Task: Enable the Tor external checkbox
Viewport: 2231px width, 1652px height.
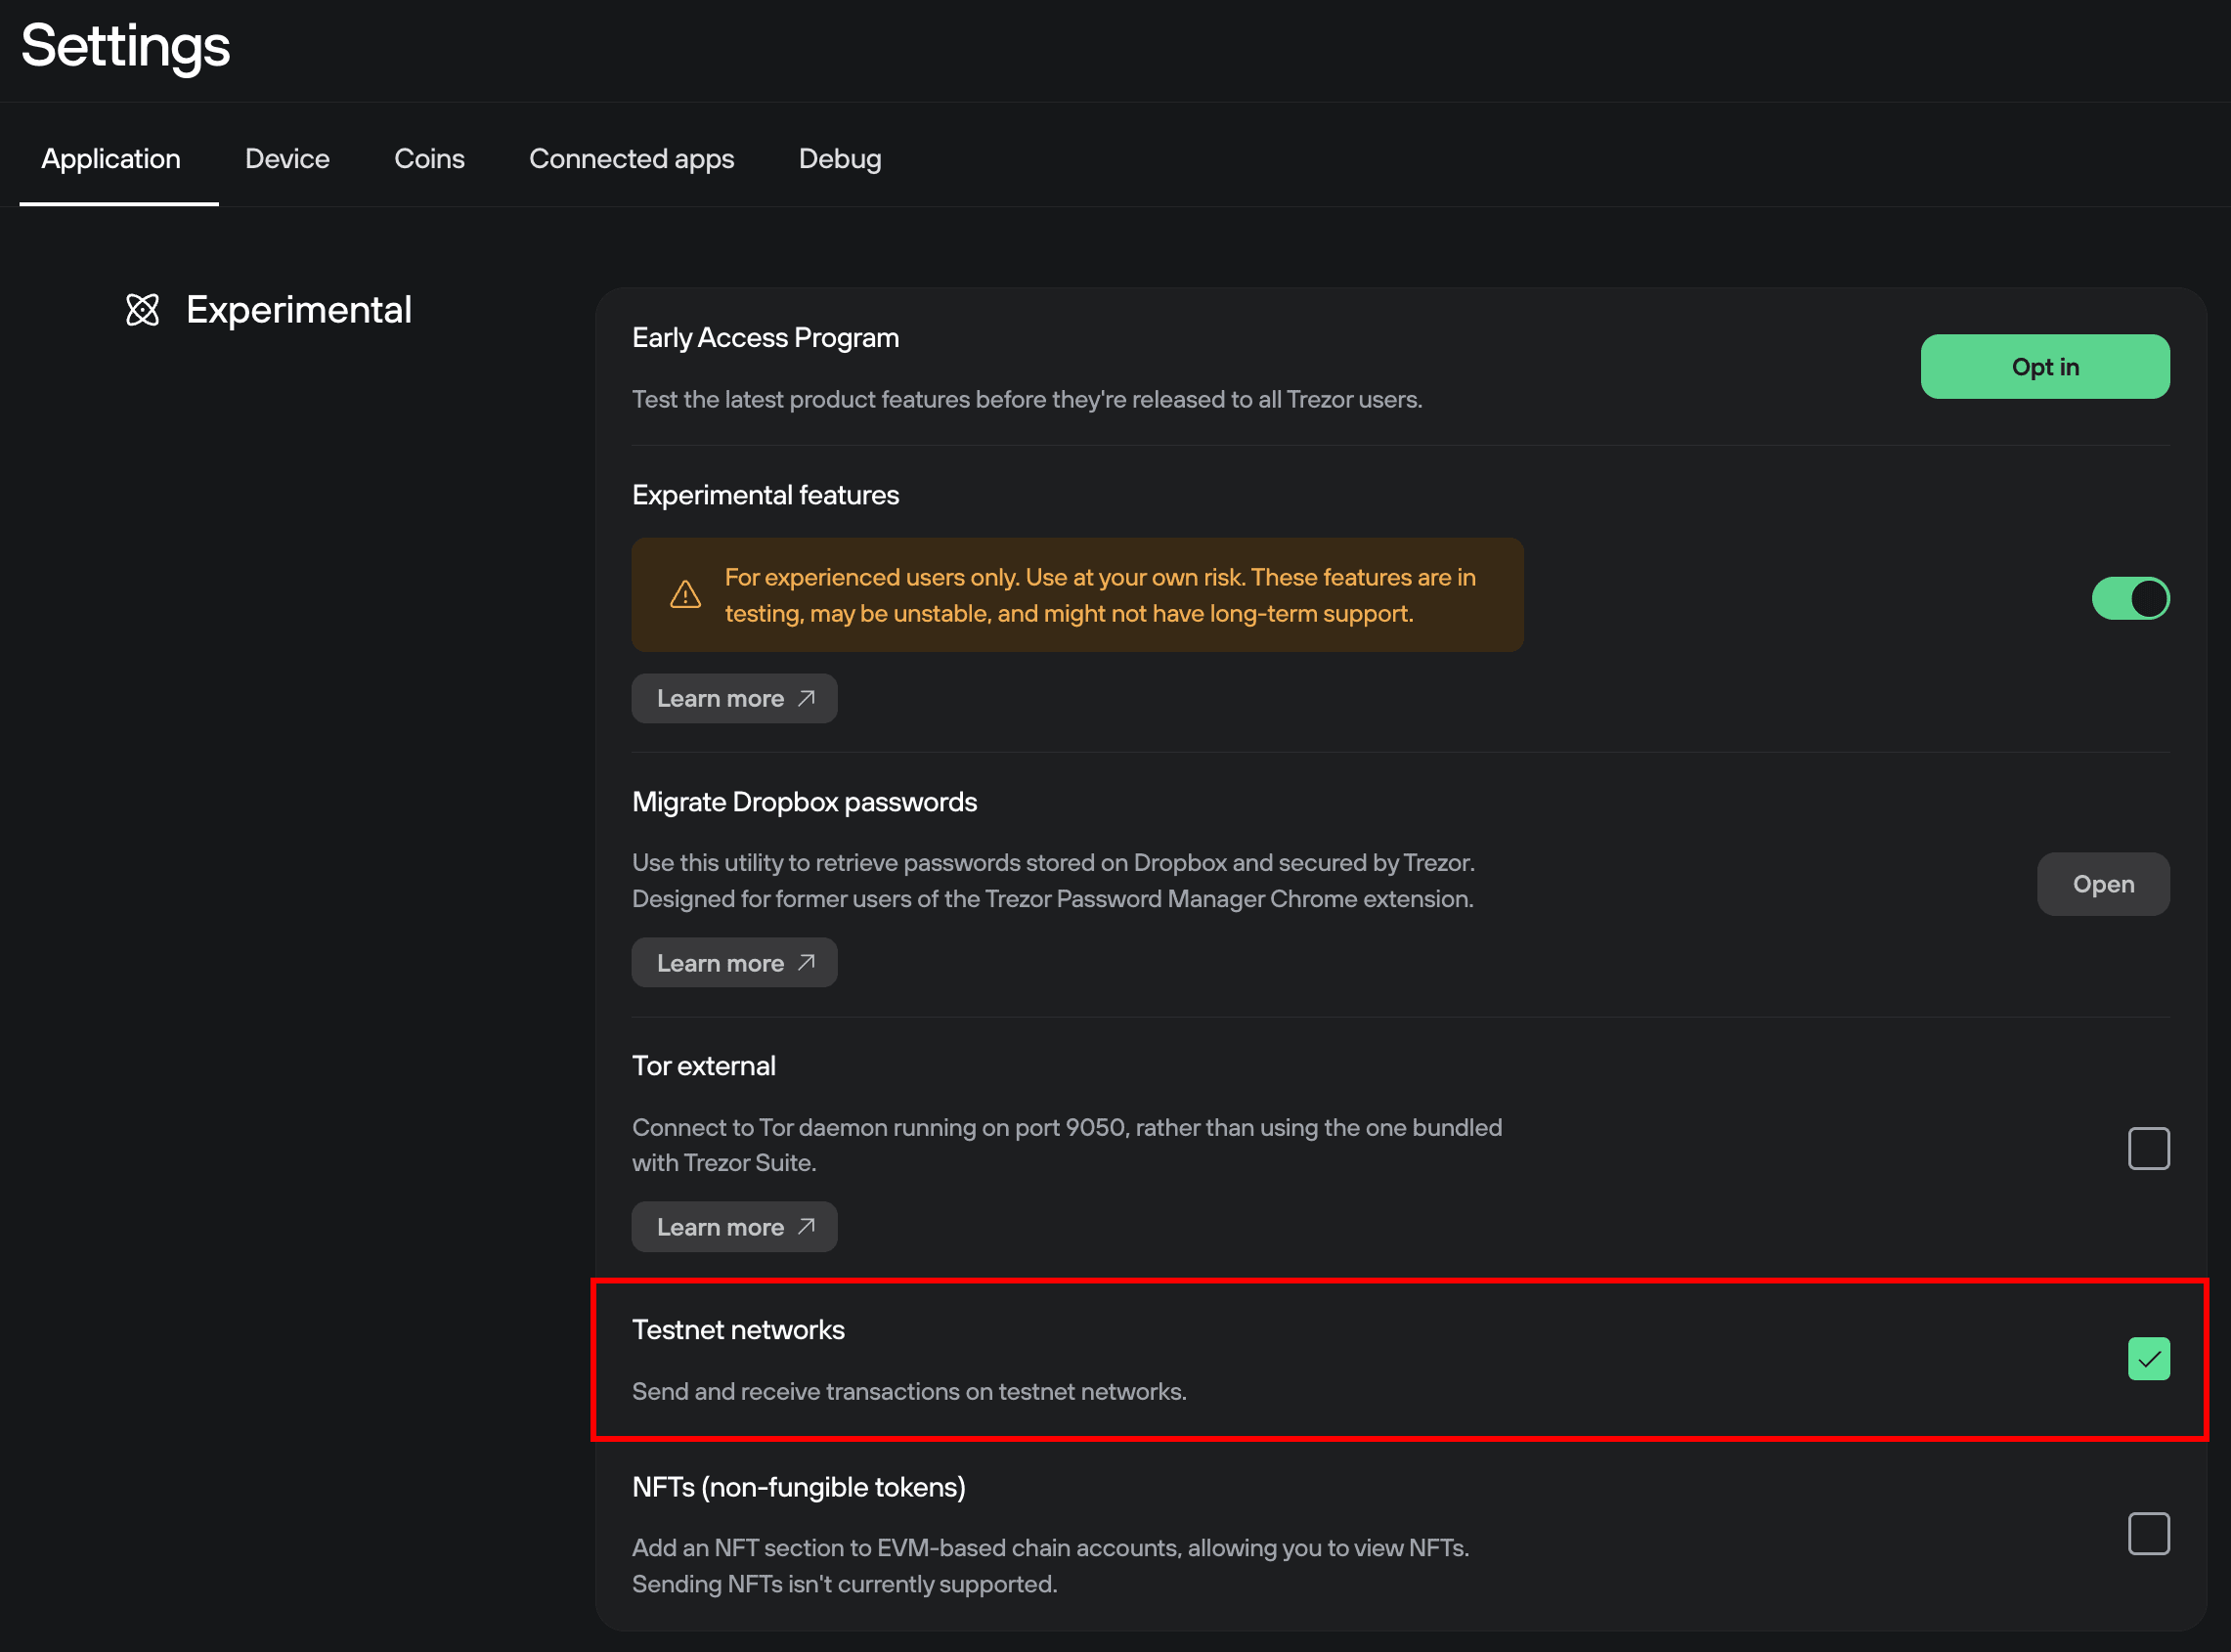Action: coord(2148,1148)
